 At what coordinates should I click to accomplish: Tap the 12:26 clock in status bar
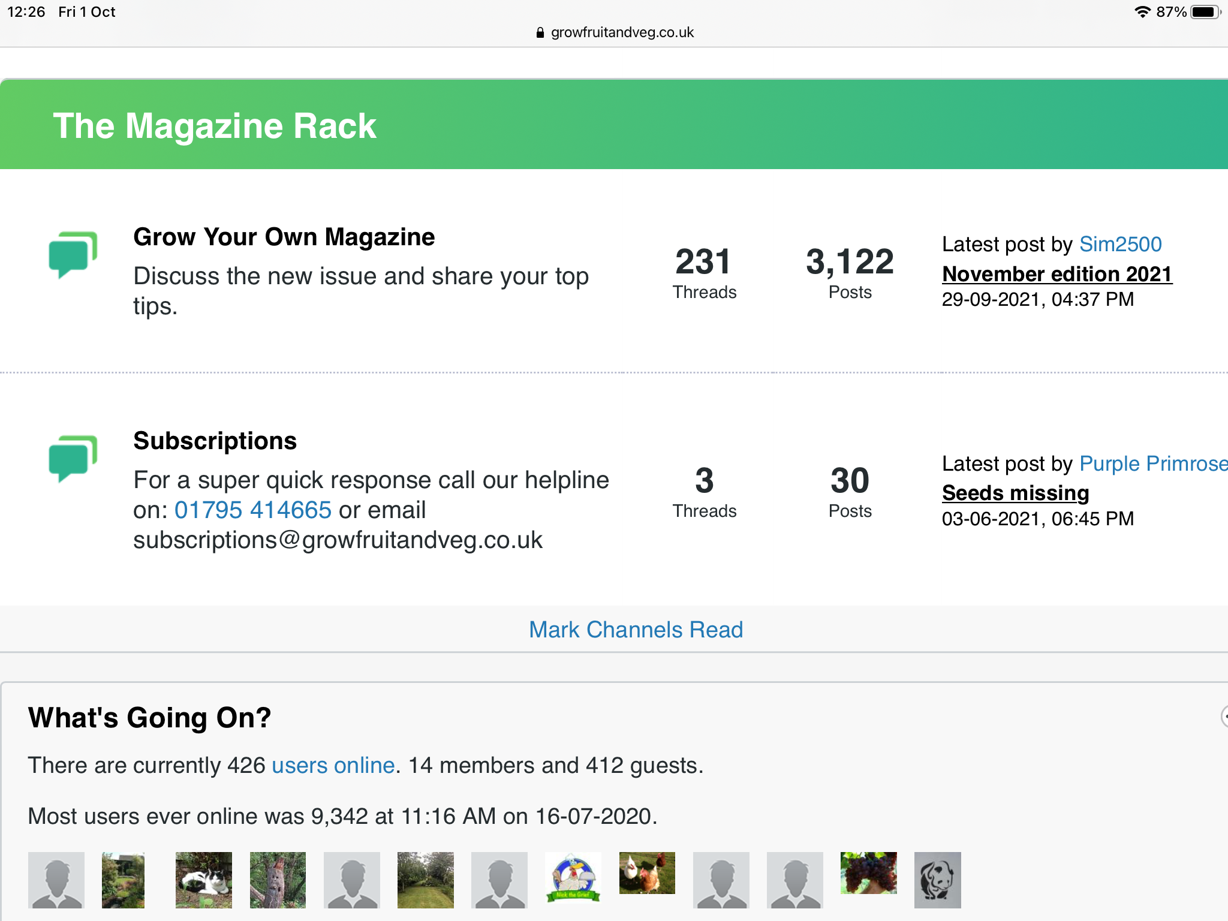(26, 12)
